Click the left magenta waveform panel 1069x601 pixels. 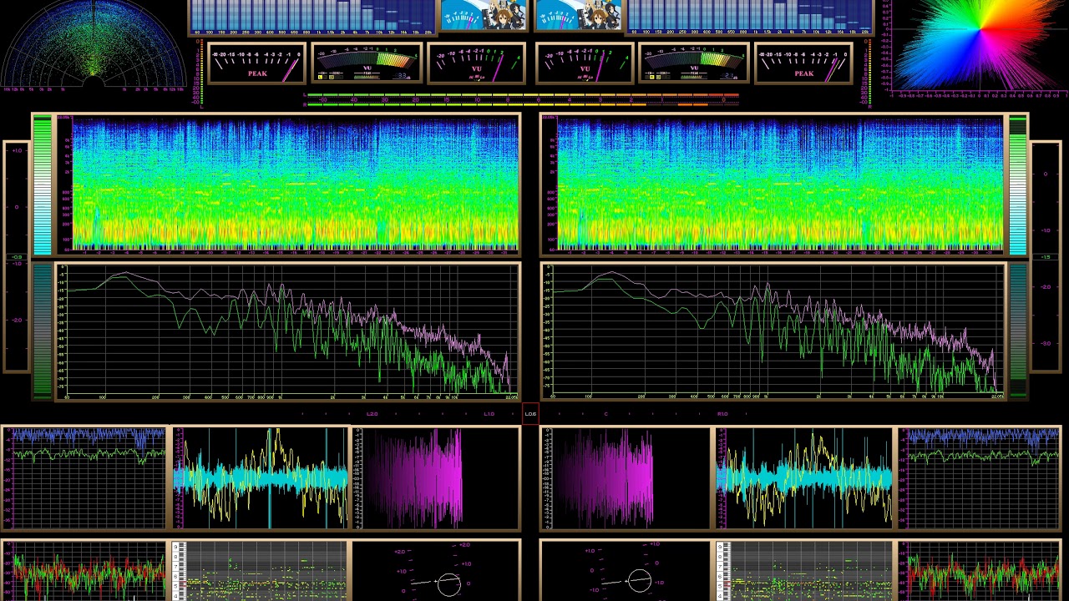[x=435, y=478]
